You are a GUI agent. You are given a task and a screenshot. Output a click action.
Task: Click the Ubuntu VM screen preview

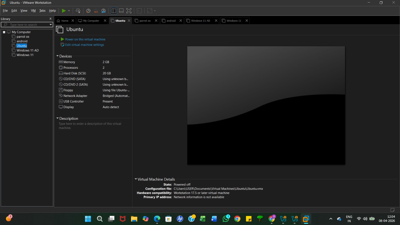pyautogui.click(x=266, y=105)
